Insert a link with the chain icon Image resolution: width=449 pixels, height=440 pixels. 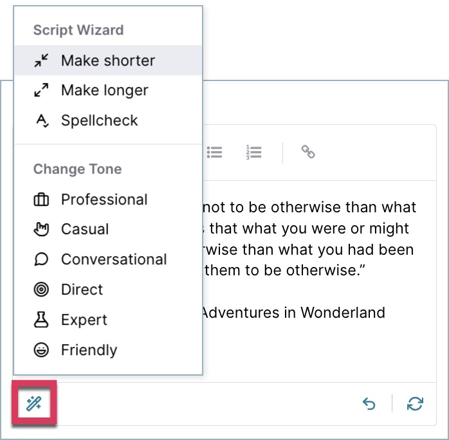click(308, 152)
